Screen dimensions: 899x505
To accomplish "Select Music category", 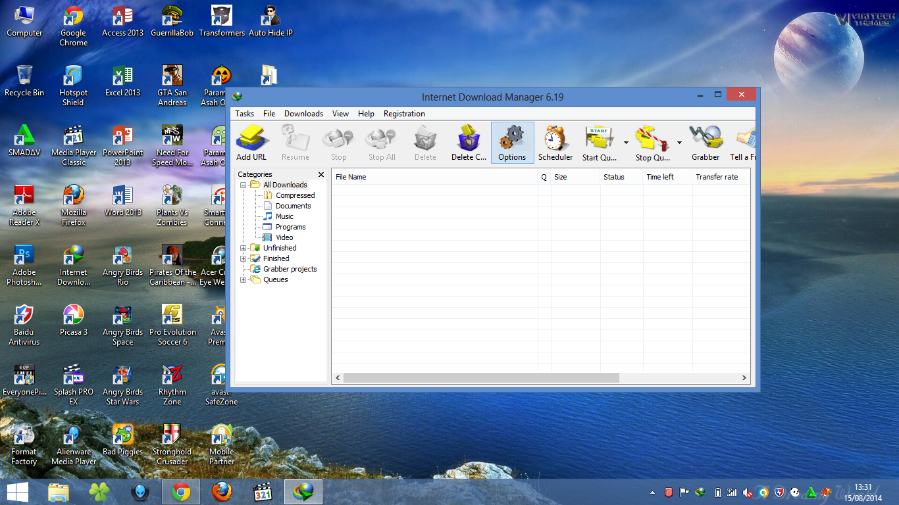I will pyautogui.click(x=284, y=216).
